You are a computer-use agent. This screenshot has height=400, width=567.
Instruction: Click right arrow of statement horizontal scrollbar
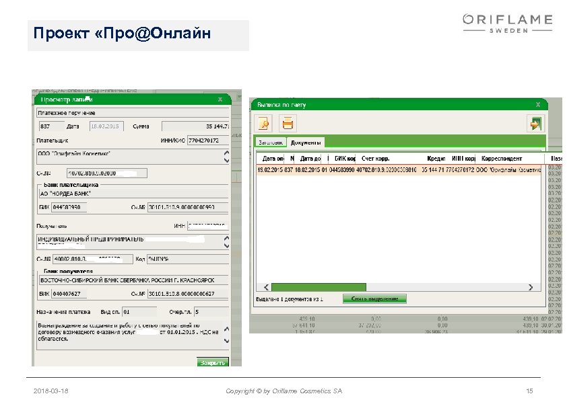pyautogui.click(x=531, y=287)
